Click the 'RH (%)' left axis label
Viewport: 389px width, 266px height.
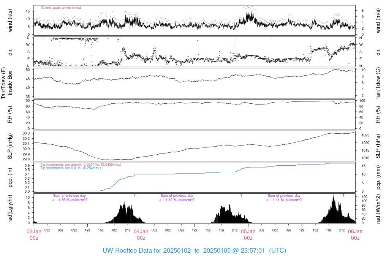10,114
